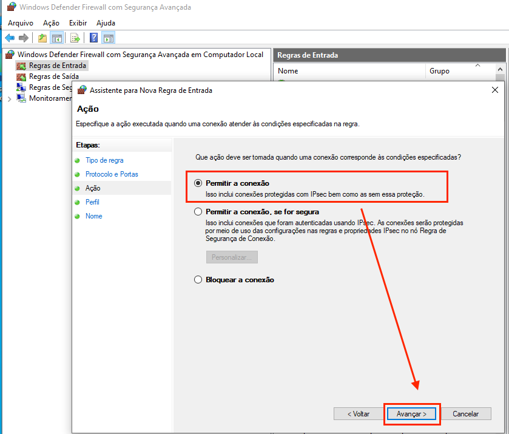Open the Ajuda menu
The width and height of the screenshot is (509, 434).
coord(106,23)
